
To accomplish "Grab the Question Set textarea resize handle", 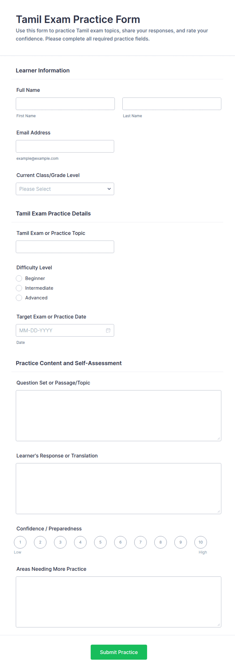I will point(219,438).
